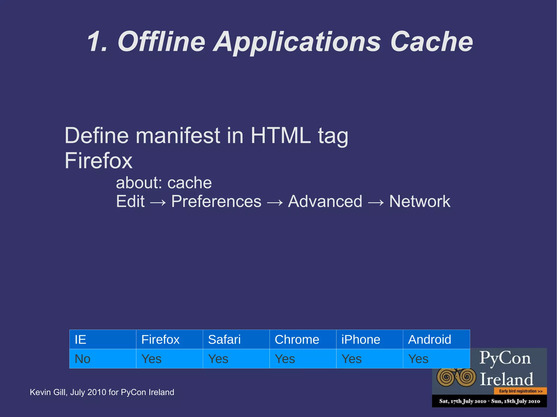This screenshot has height=417, width=557.
Task: Click the word Preferences in the menu path
Action: 216,202
